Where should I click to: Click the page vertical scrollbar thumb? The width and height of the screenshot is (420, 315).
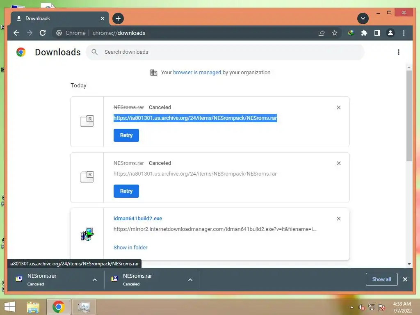coord(409,116)
